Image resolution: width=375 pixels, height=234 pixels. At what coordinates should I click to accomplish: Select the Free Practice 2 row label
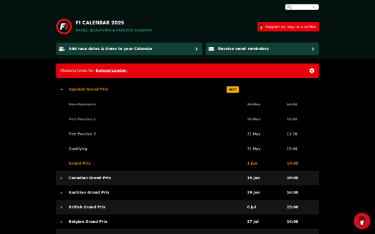[x=82, y=119]
